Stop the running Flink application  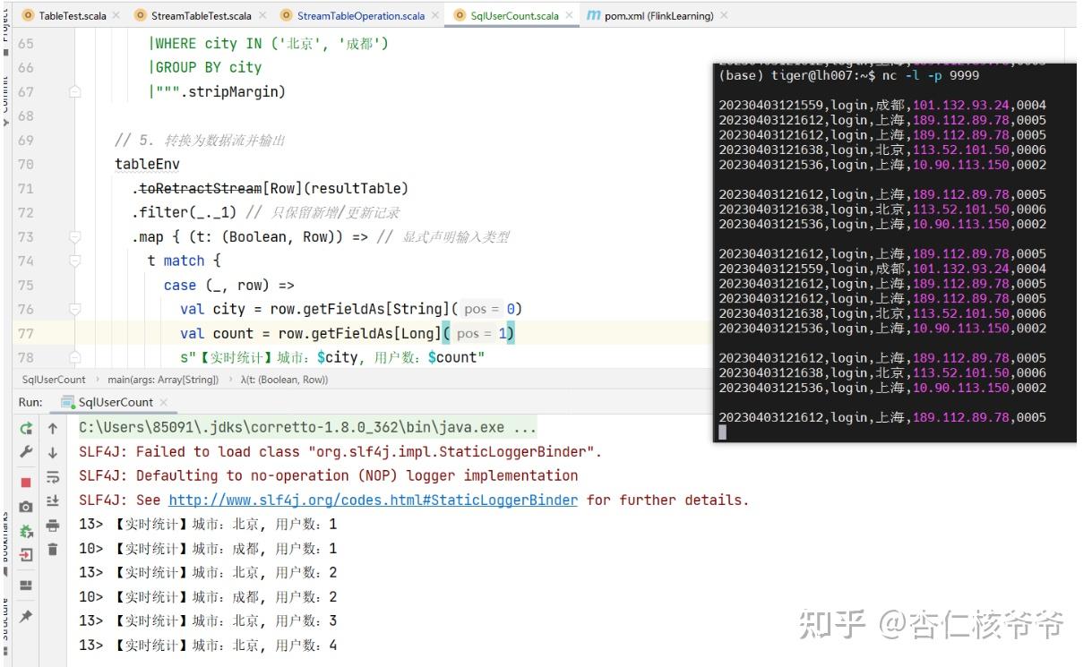26,482
